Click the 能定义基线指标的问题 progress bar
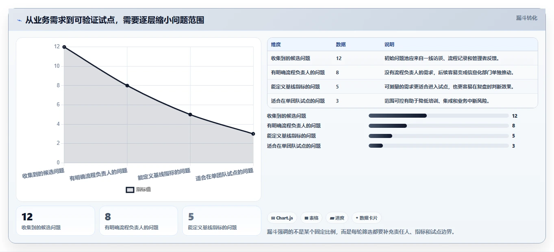The image size is (554, 252). tap(439, 136)
